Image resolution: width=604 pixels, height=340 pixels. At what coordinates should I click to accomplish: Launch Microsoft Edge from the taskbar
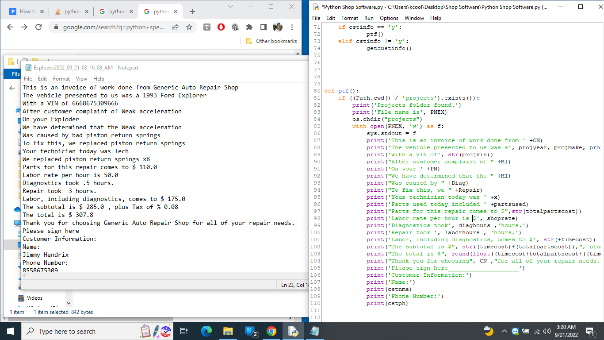click(206, 331)
